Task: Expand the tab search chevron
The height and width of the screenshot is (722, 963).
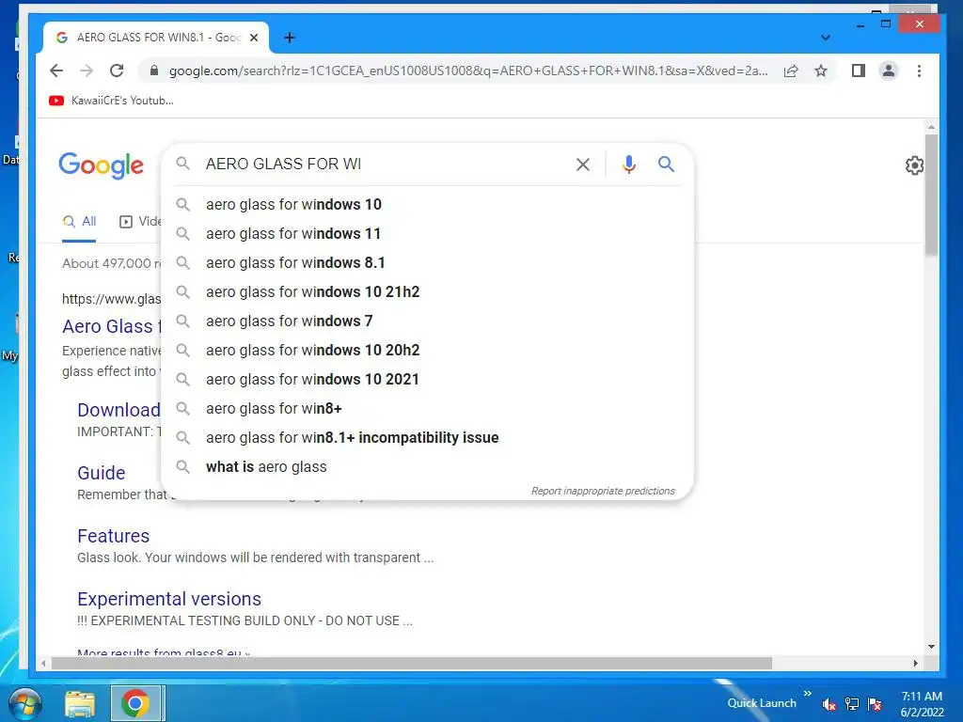Action: [x=826, y=38]
